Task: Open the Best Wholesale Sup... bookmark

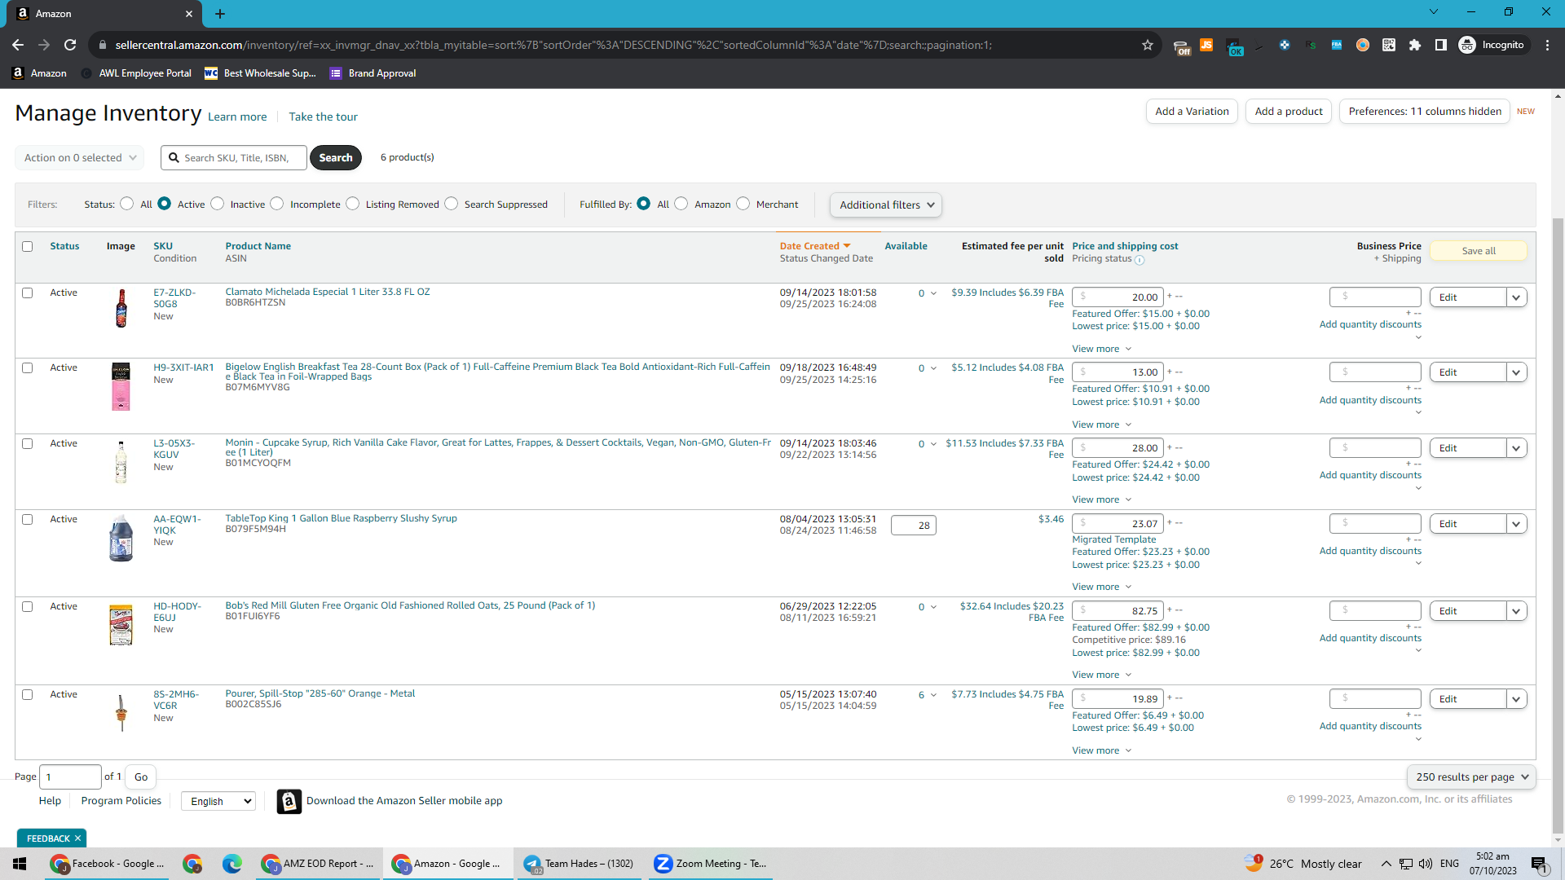Action: (260, 73)
